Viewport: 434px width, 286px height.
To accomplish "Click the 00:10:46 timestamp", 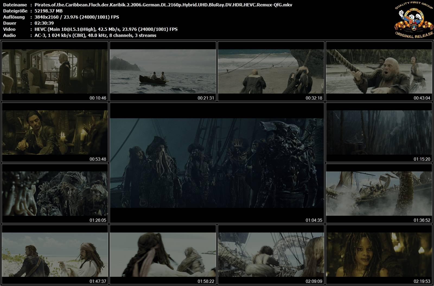I will (98, 98).
